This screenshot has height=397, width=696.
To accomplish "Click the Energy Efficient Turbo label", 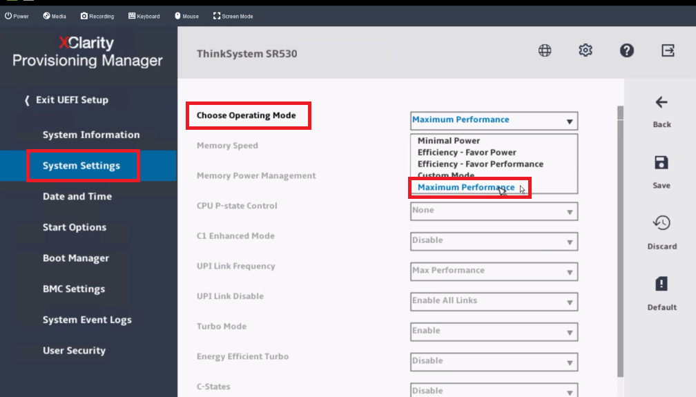I will (243, 357).
